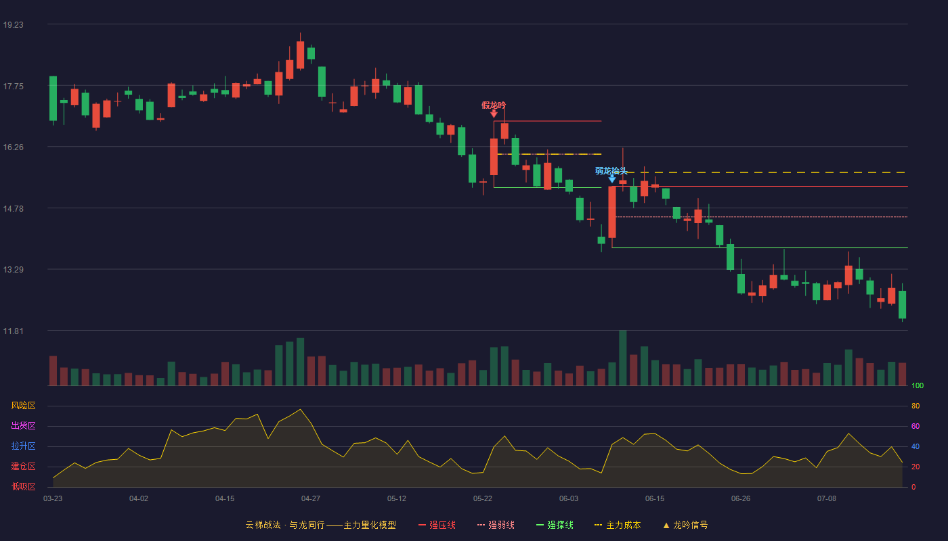The width and height of the screenshot is (948, 541).
Task: Click the 04-27 date axis label
Action: (x=311, y=498)
